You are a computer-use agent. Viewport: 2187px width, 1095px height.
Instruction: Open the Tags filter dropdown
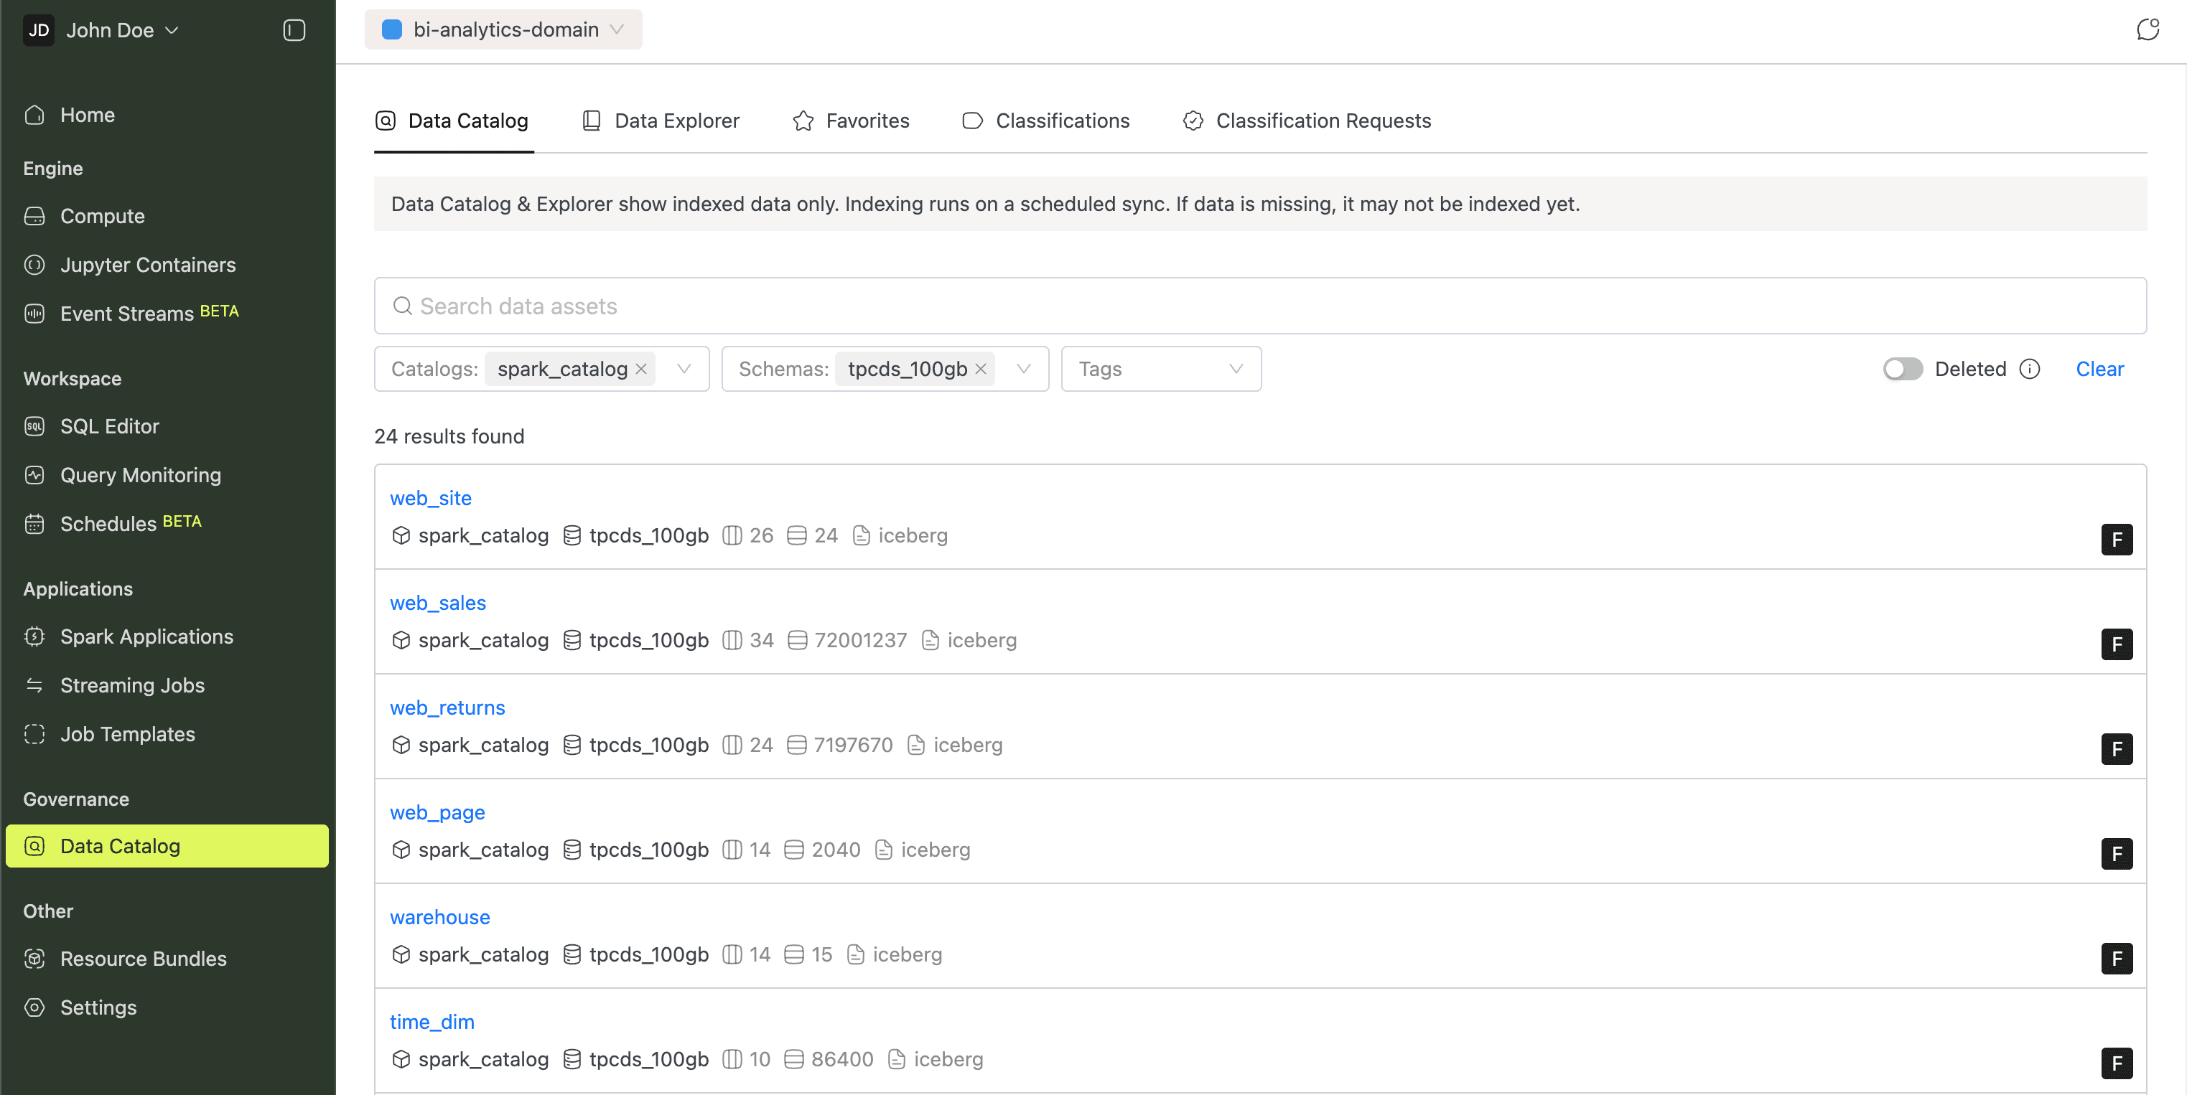pyautogui.click(x=1160, y=368)
